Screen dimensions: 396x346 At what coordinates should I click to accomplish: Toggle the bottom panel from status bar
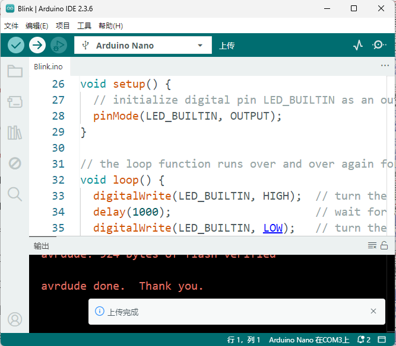(x=382, y=339)
